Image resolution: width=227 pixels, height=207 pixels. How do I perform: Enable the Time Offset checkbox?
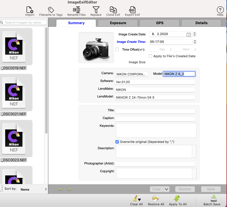(117, 49)
